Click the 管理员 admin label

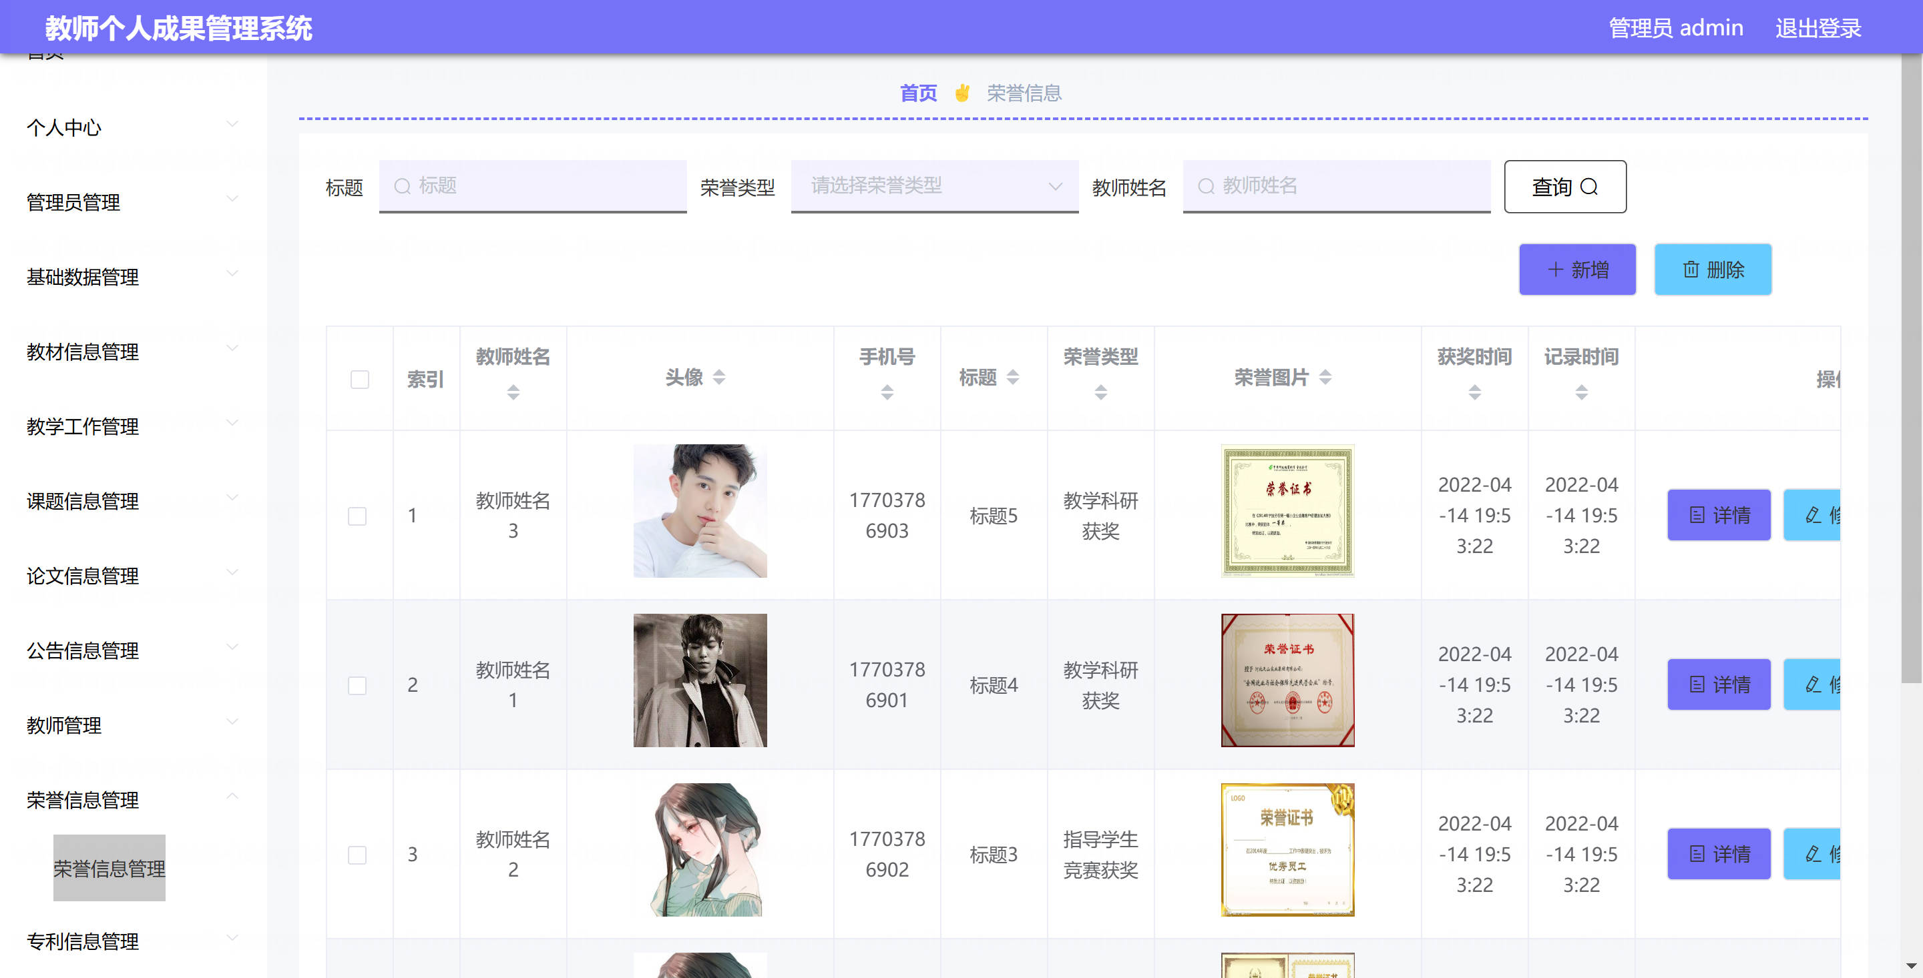pos(1676,28)
